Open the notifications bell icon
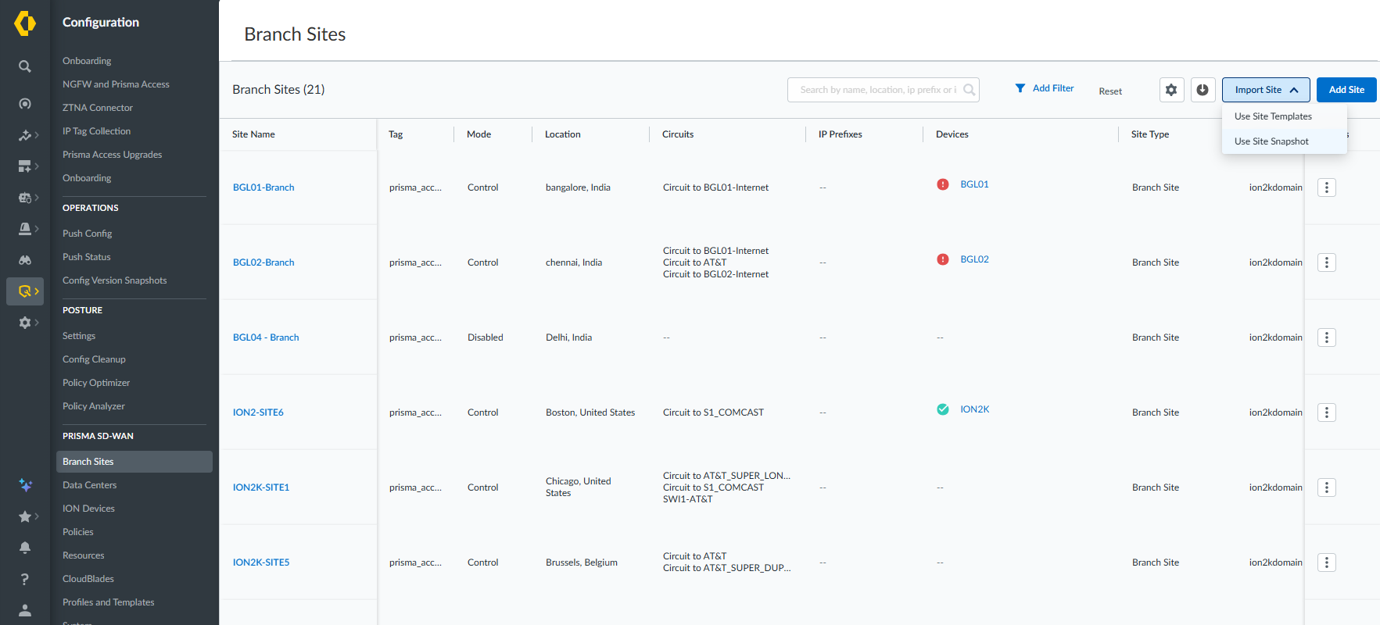Image resolution: width=1380 pixels, height=625 pixels. click(25, 548)
